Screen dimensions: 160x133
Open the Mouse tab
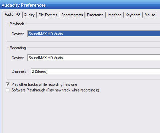(x=150, y=15)
